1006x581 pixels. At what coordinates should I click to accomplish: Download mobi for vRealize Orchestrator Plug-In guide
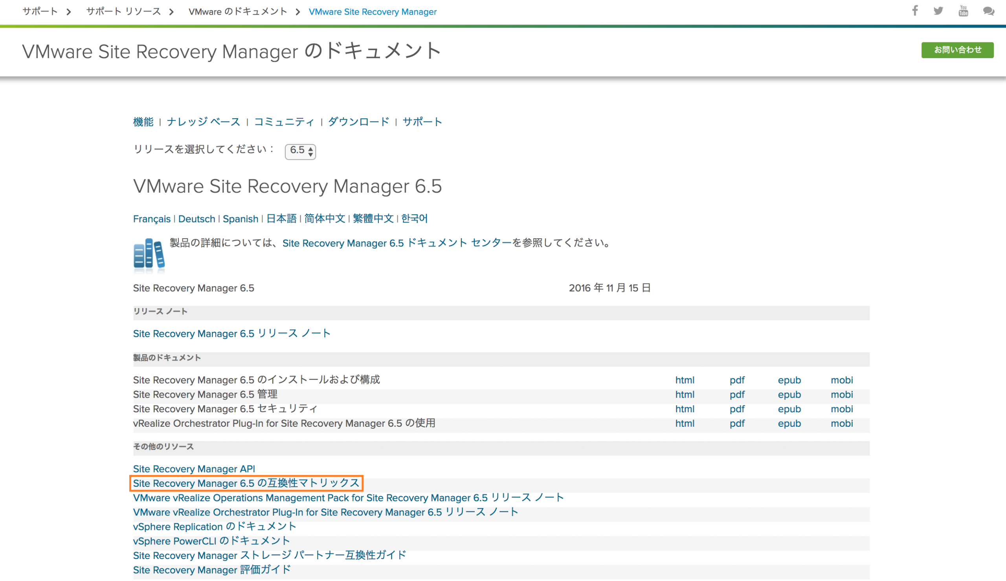(x=841, y=423)
